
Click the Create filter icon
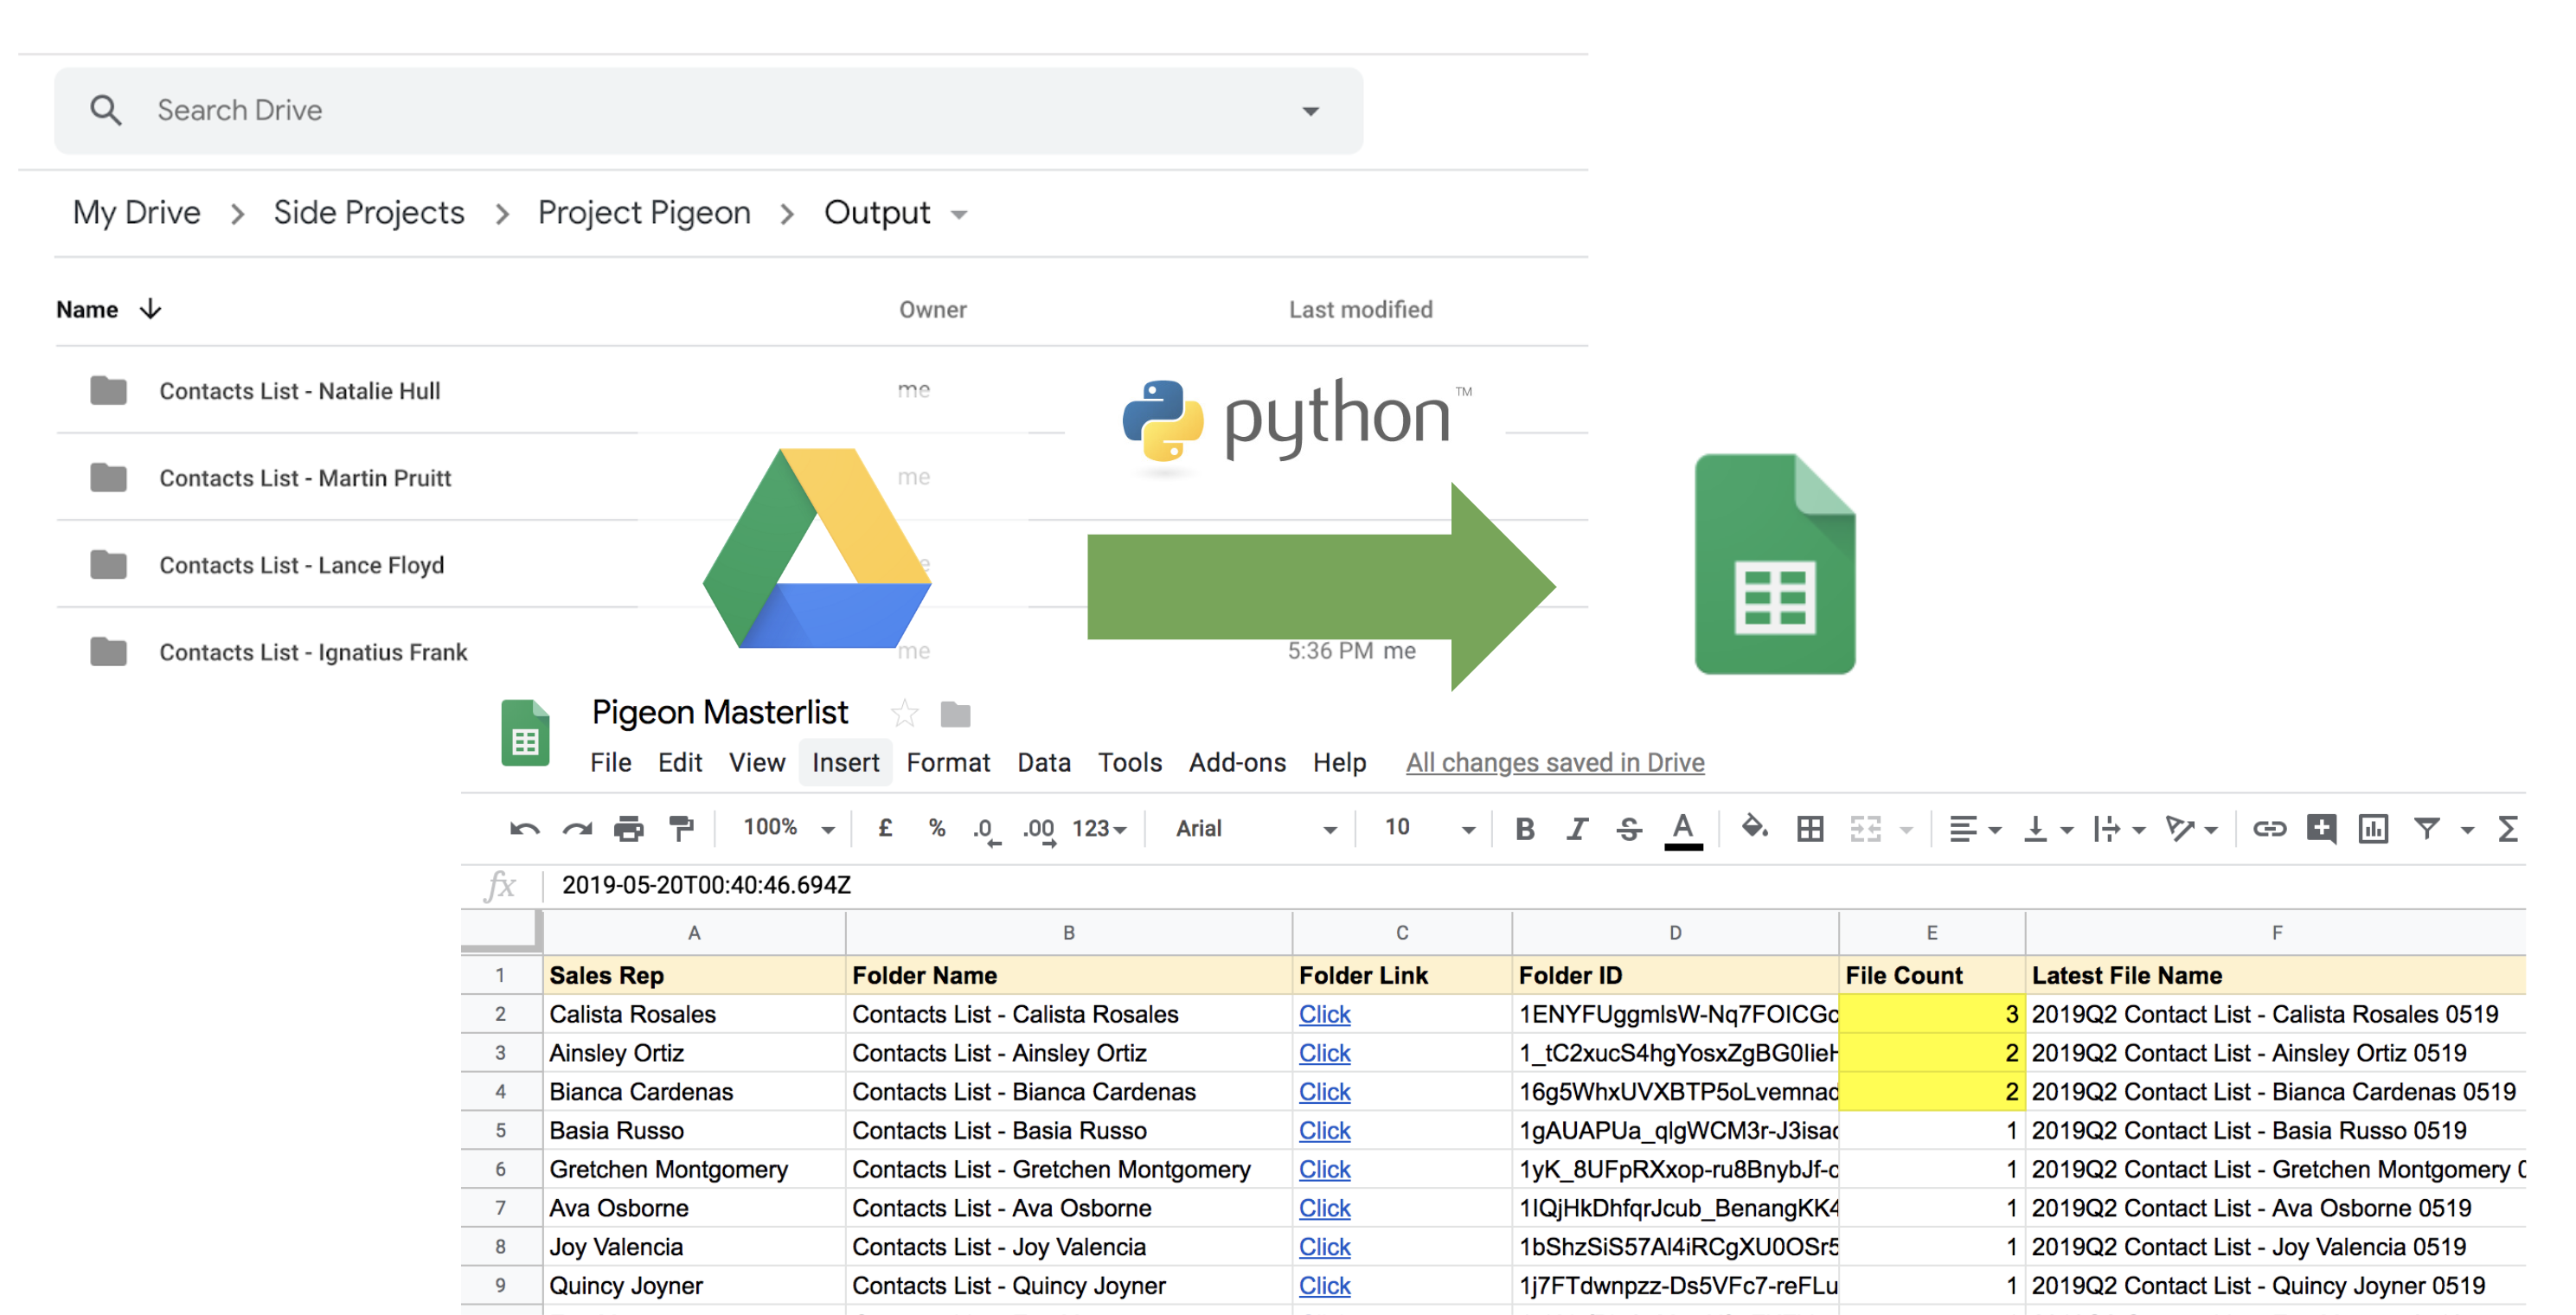[2426, 828]
